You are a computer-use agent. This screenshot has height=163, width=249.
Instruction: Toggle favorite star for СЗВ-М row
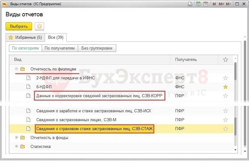point(226,120)
